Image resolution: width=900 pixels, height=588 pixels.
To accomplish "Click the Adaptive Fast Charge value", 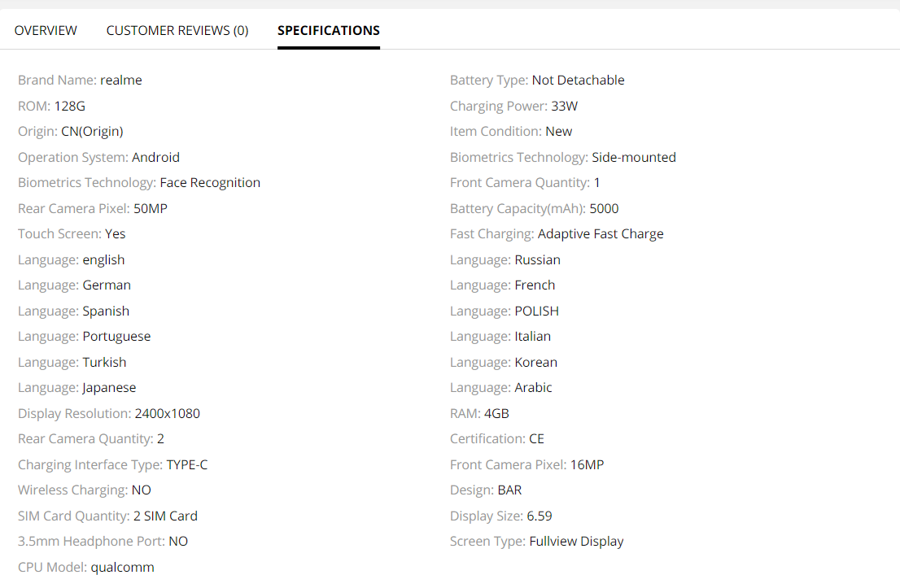I will pyautogui.click(x=601, y=233).
